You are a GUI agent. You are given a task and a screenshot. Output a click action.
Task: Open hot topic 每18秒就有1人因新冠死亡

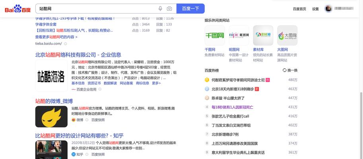tap(233, 107)
